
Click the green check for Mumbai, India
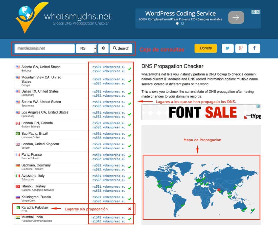click(x=130, y=219)
